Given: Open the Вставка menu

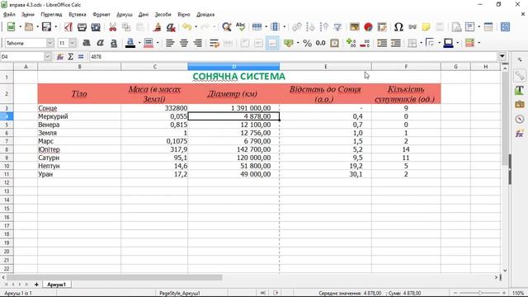Looking at the screenshot, I should pyautogui.click(x=77, y=15).
